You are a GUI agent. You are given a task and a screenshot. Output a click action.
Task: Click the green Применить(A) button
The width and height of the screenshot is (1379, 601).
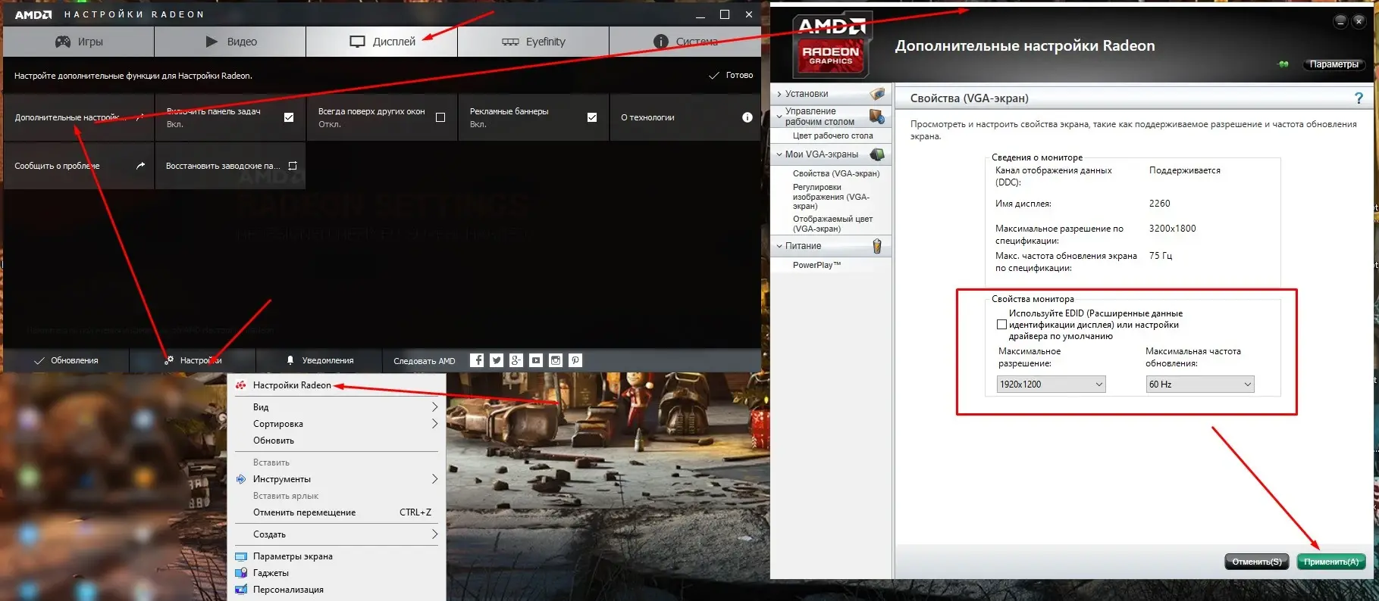pos(1331,562)
